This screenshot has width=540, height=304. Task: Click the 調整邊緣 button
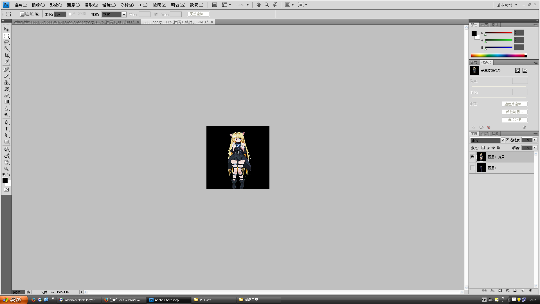point(198,14)
